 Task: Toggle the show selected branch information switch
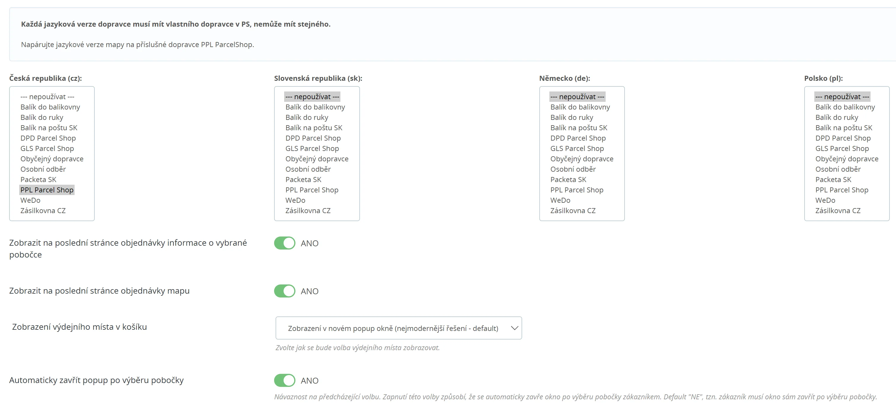pos(284,243)
